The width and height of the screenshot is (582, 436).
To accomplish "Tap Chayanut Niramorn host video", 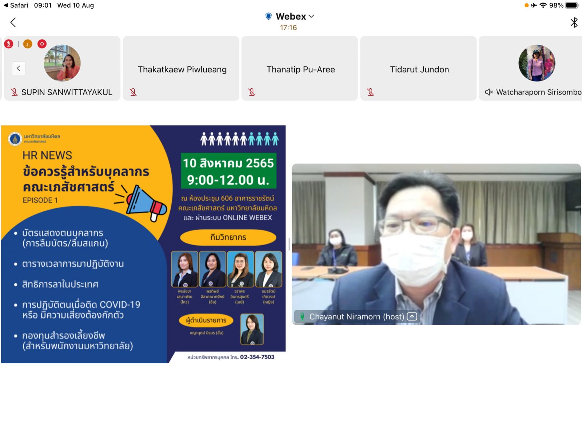I will 436,244.
